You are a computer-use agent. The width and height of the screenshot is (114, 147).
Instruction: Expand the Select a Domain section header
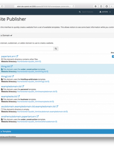coord(57,36)
